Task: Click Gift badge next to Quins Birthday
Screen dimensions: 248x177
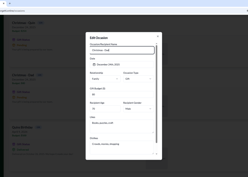Action: (x=38, y=127)
